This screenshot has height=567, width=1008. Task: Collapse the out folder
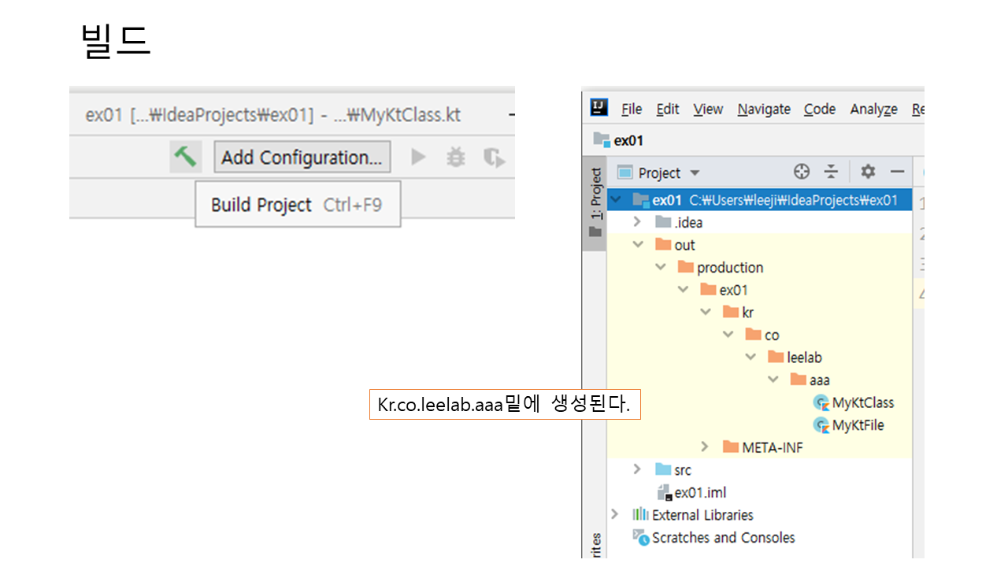click(x=638, y=245)
